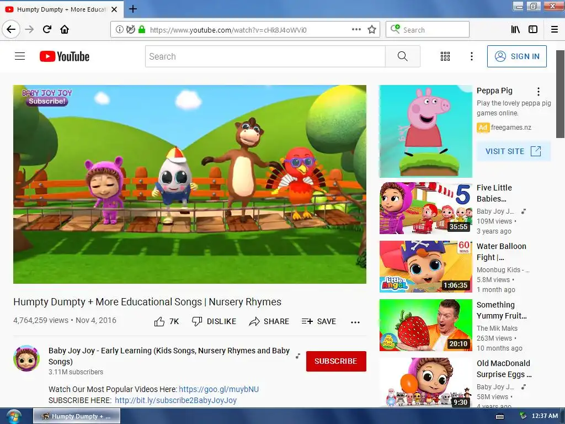
Task: Click the taskbar clock 12:37 AM
Action: (545, 416)
